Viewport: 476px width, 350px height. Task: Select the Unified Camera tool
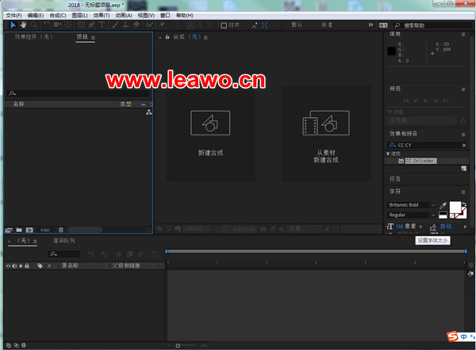pos(57,25)
